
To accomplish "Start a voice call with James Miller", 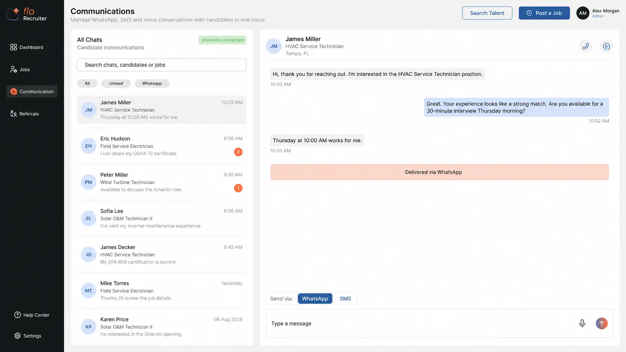I will (586, 46).
